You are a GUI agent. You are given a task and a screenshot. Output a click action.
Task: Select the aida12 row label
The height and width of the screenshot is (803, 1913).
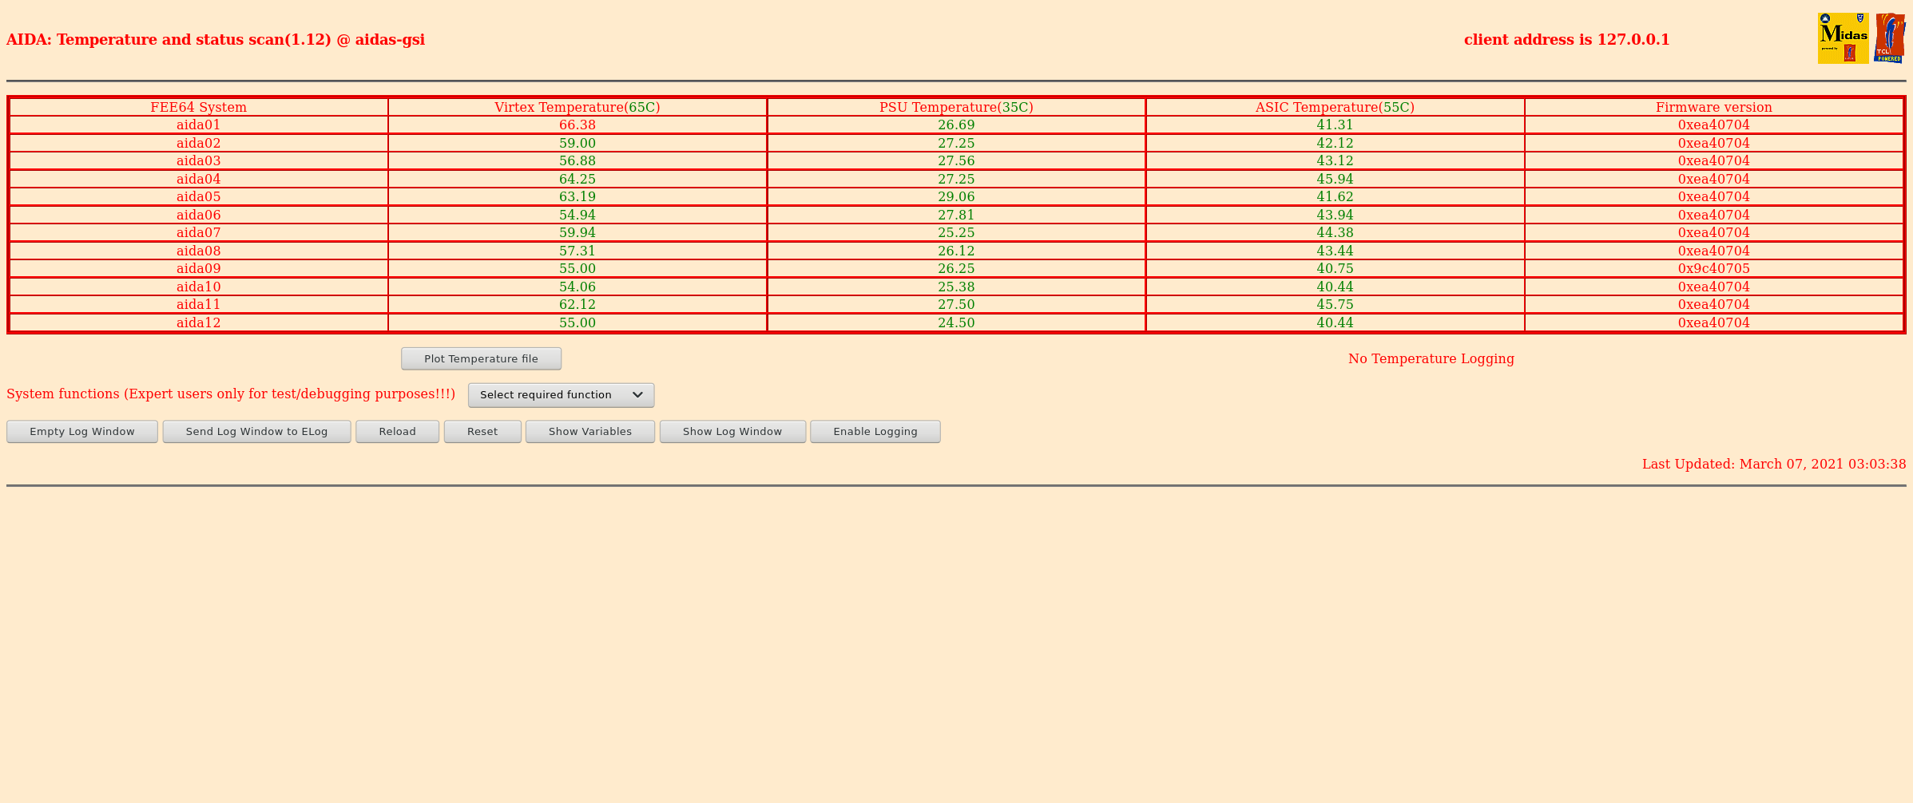point(198,323)
